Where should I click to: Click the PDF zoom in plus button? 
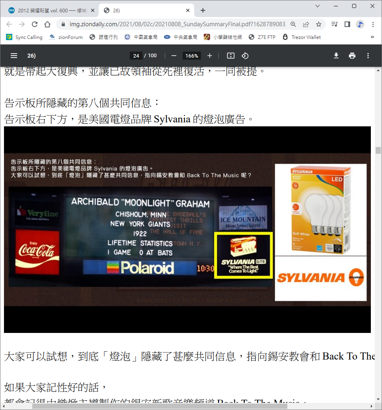point(209,56)
